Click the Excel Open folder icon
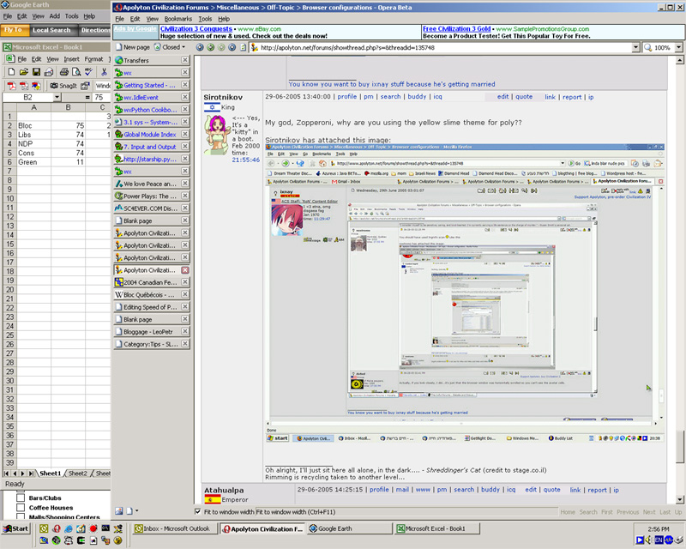Screen dimensions: 686x549 23,72
